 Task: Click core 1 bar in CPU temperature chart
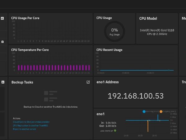click(x=19, y=68)
